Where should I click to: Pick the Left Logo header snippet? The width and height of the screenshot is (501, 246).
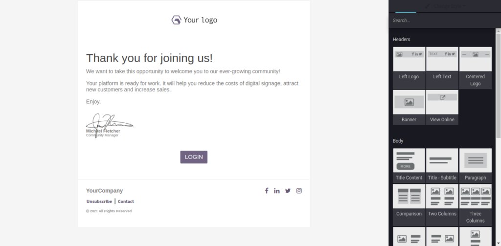(409, 67)
